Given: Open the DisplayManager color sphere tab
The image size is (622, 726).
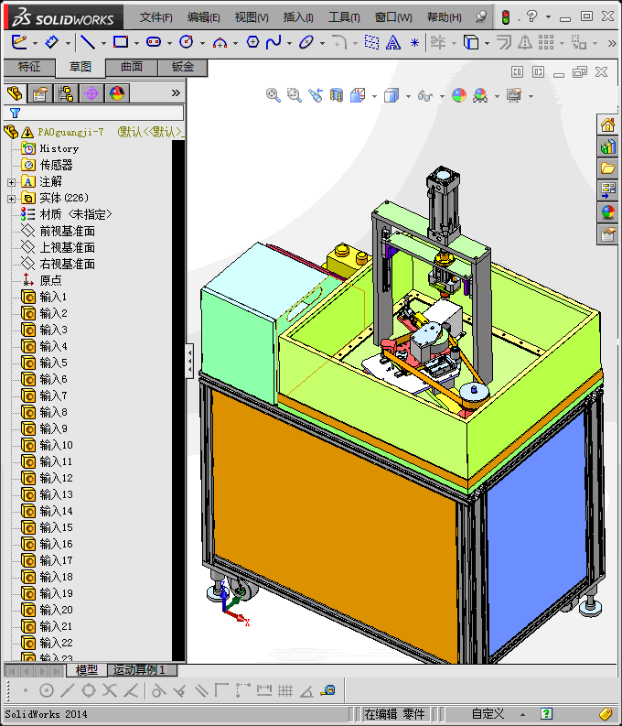Looking at the screenshot, I should pyautogui.click(x=117, y=92).
